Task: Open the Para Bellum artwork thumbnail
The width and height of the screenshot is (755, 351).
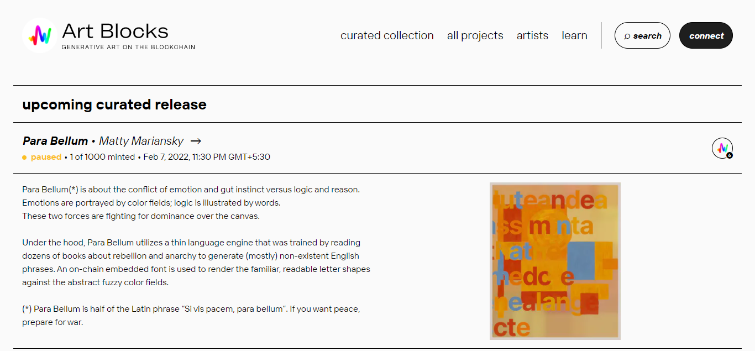Action: (555, 261)
